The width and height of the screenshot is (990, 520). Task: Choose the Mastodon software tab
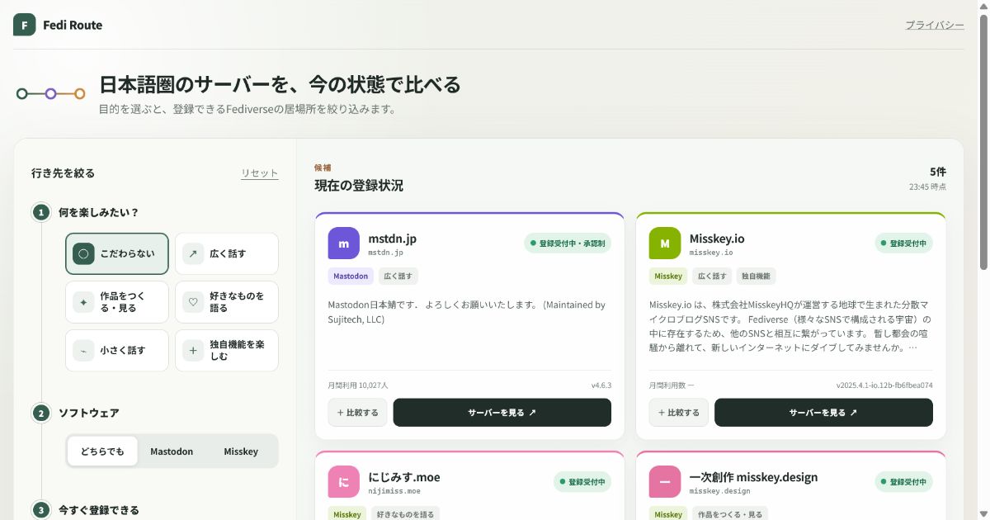[x=172, y=451]
